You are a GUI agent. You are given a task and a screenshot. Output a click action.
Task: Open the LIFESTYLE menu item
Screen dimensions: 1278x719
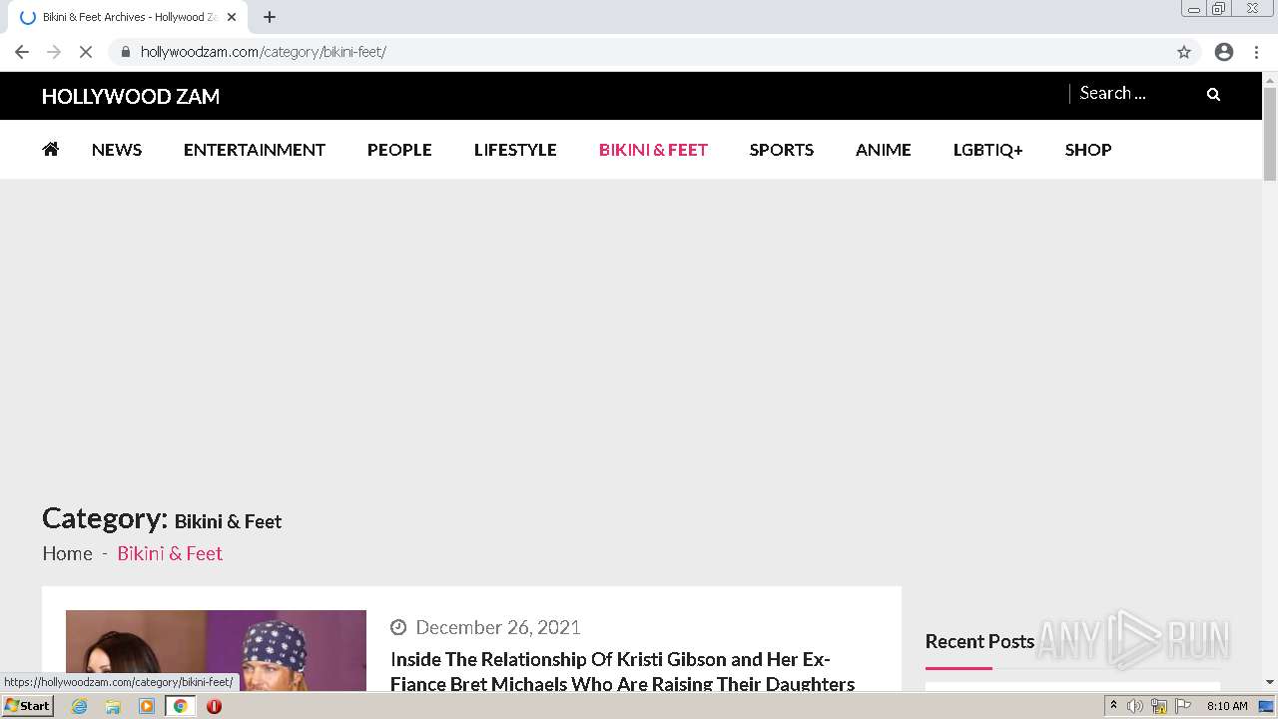pyautogui.click(x=515, y=150)
